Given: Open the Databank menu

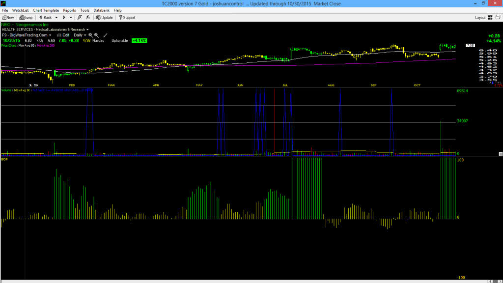Looking at the screenshot, I should [101, 10].
